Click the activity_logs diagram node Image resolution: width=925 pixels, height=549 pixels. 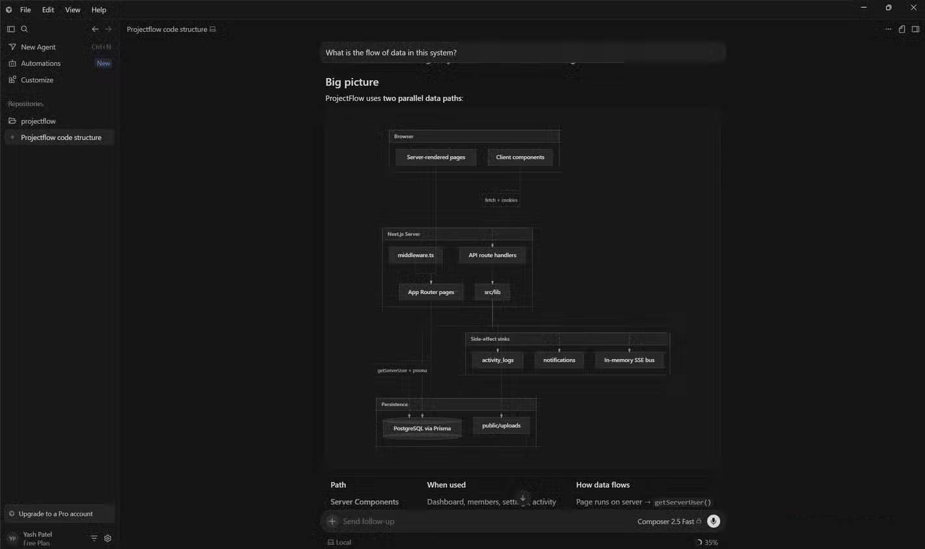pyautogui.click(x=498, y=360)
